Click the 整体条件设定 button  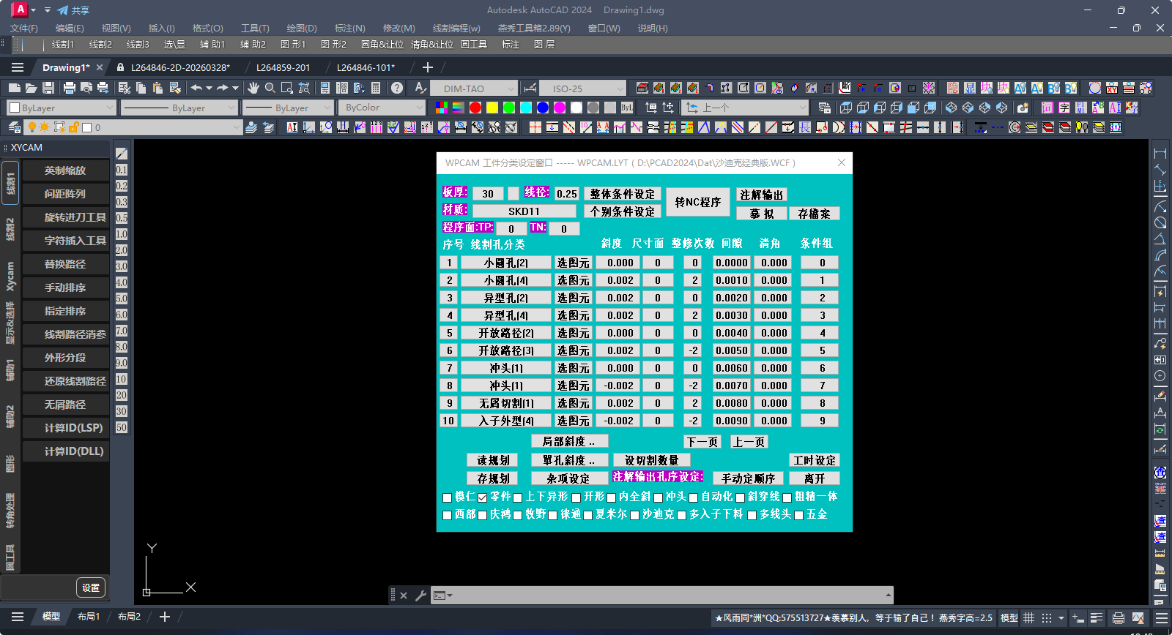point(623,194)
